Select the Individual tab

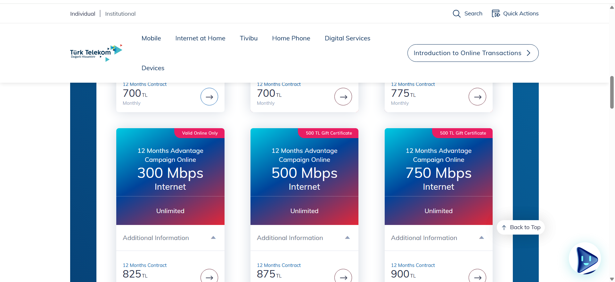click(83, 14)
